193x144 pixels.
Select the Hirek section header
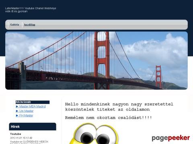33,126
